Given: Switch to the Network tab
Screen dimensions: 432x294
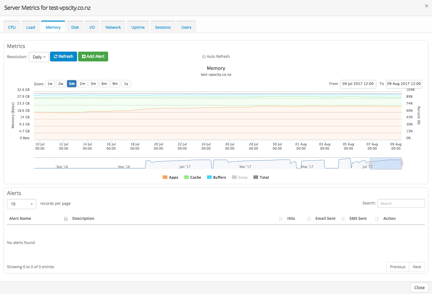Looking at the screenshot, I should pos(113,27).
